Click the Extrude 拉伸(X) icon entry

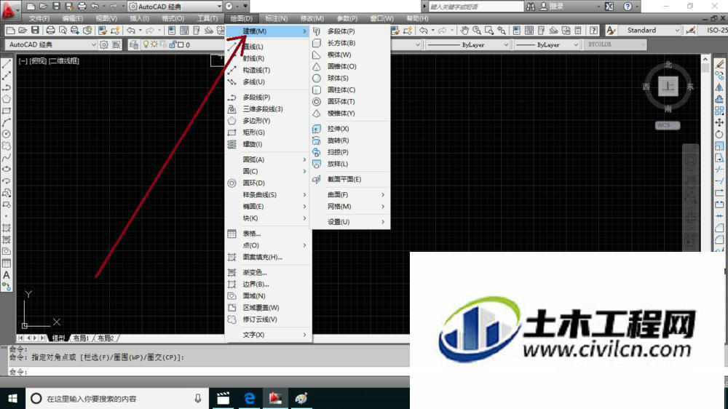tap(317, 129)
